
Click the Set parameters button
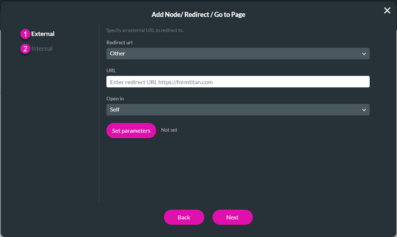coord(131,131)
